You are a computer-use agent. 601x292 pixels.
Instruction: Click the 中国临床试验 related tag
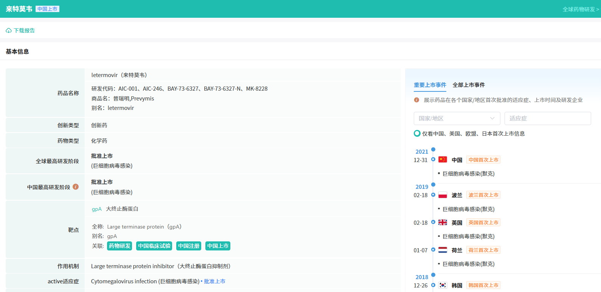tap(154, 246)
